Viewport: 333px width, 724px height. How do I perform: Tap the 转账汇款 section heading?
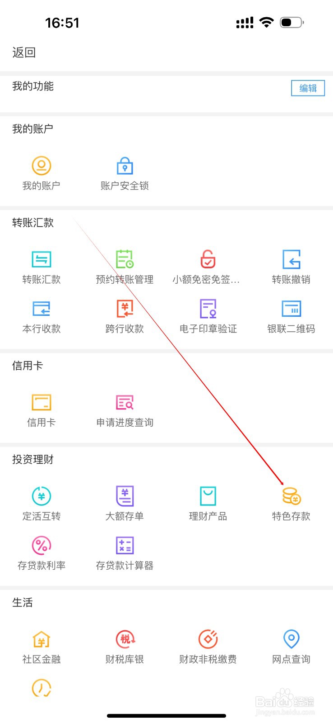[33, 223]
